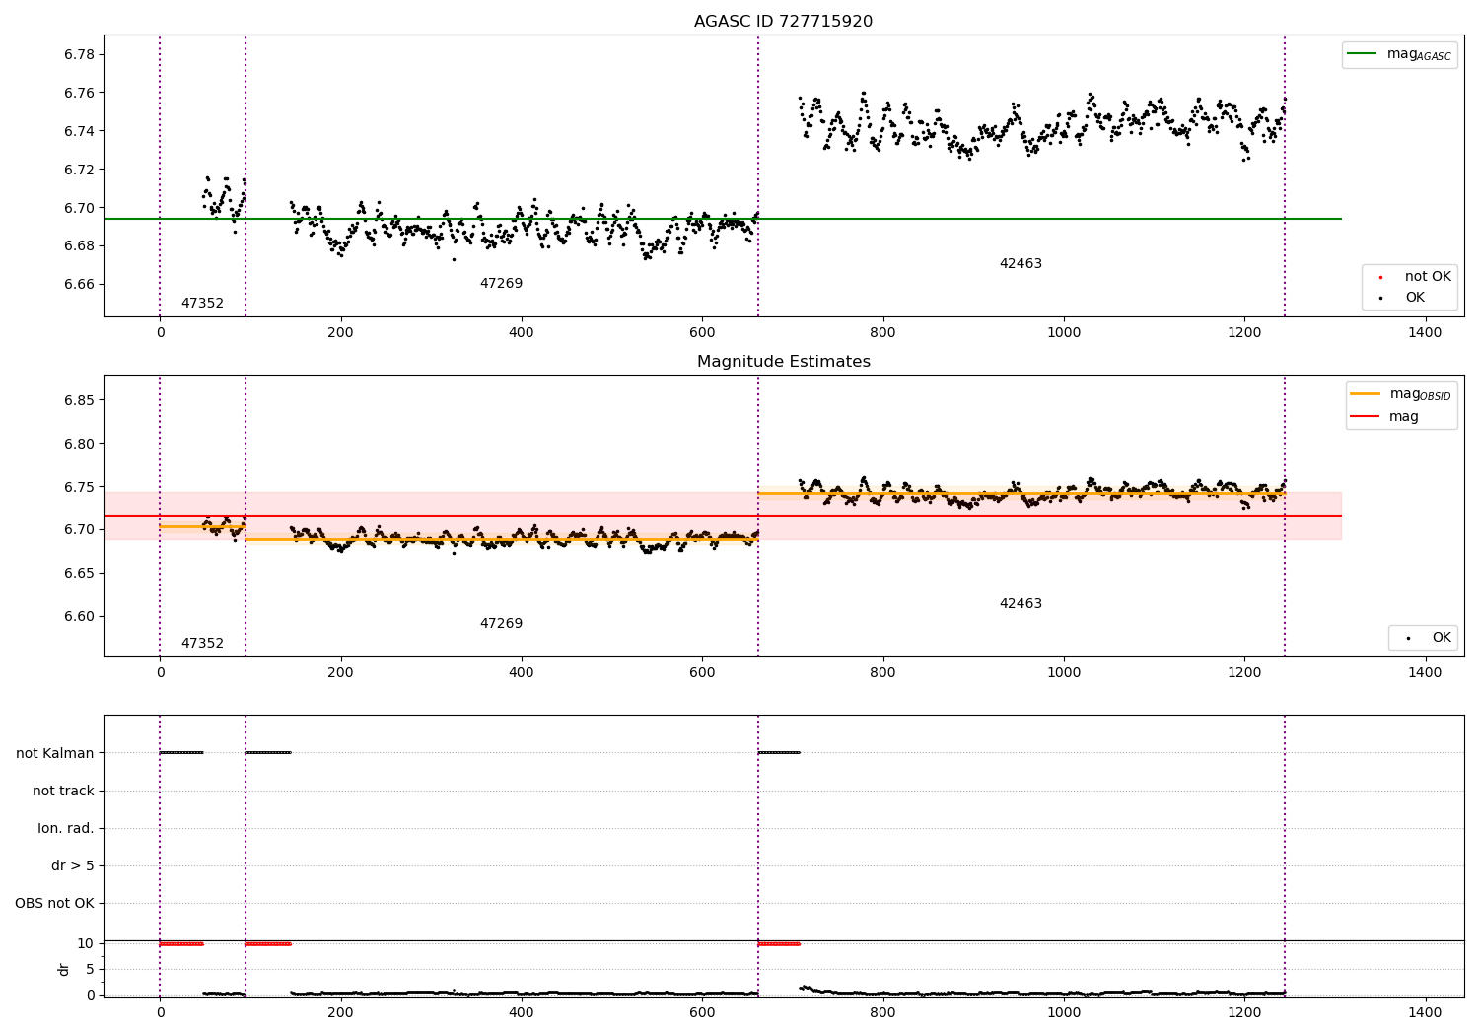Click the 6.66 y-axis tick label
This screenshot has height=1035, width=1479.
(x=80, y=284)
